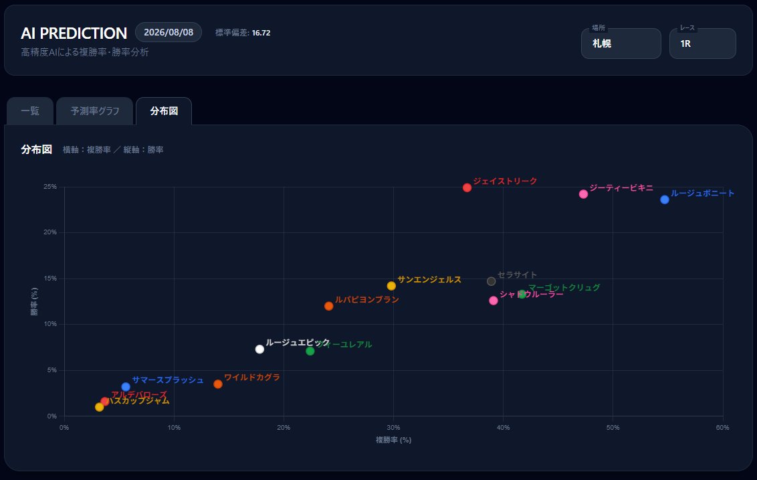Click the ワイルドカグラ label text
This screenshot has height=480, width=757.
[252, 377]
